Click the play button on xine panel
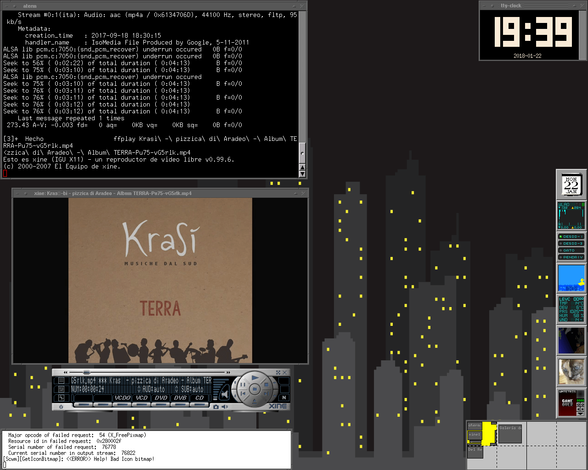Image resolution: width=588 pixels, height=470 pixels. coord(255,378)
